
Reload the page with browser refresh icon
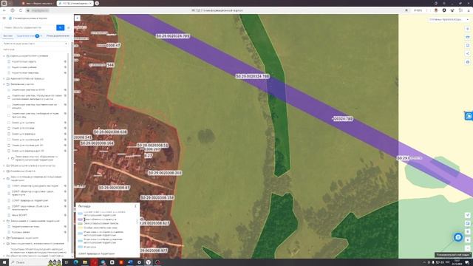pos(21,10)
